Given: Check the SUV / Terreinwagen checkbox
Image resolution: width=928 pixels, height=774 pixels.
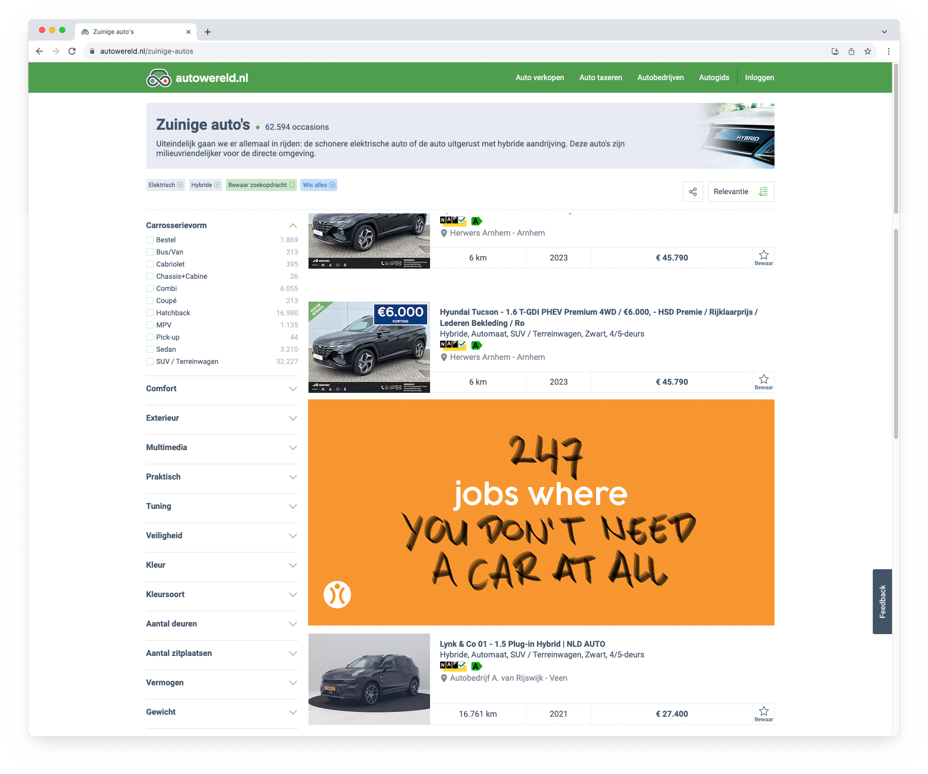Looking at the screenshot, I should (150, 361).
